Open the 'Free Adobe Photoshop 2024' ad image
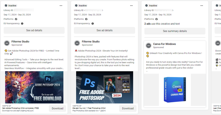Viewport: 221px width, 115px height. tap(104, 87)
